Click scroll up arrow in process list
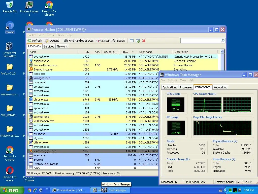Viewport: 258px width, 194px height. click(222, 52)
